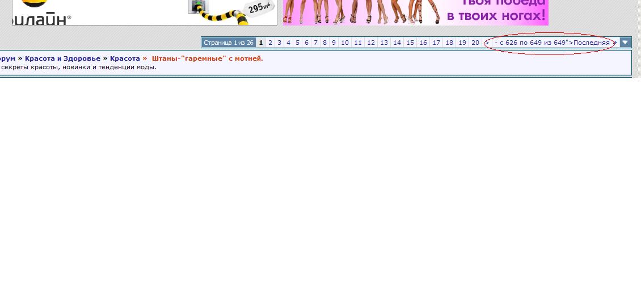The image size is (641, 303).
Task: Click the current page 1 indicator
Action: point(261,43)
